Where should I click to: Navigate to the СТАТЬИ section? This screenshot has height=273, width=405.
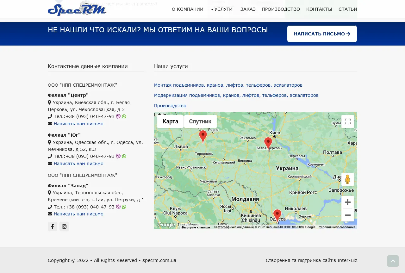point(348,9)
